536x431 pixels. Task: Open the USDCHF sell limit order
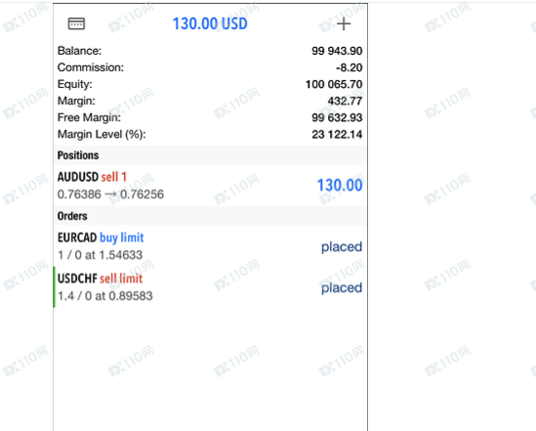(x=210, y=287)
